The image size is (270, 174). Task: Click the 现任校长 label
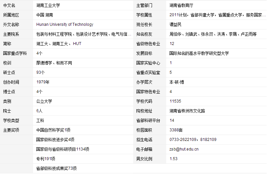click(144, 24)
